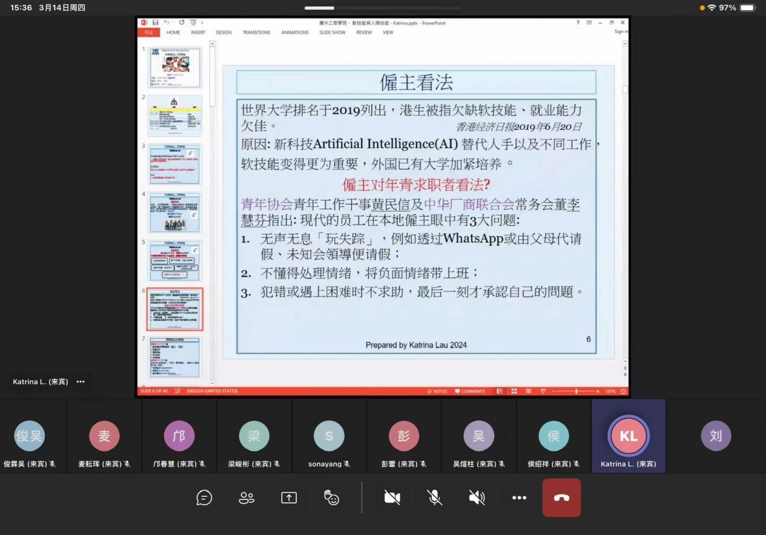766x535 pixels.
Task: Toggle the camera on
Action: click(x=392, y=498)
